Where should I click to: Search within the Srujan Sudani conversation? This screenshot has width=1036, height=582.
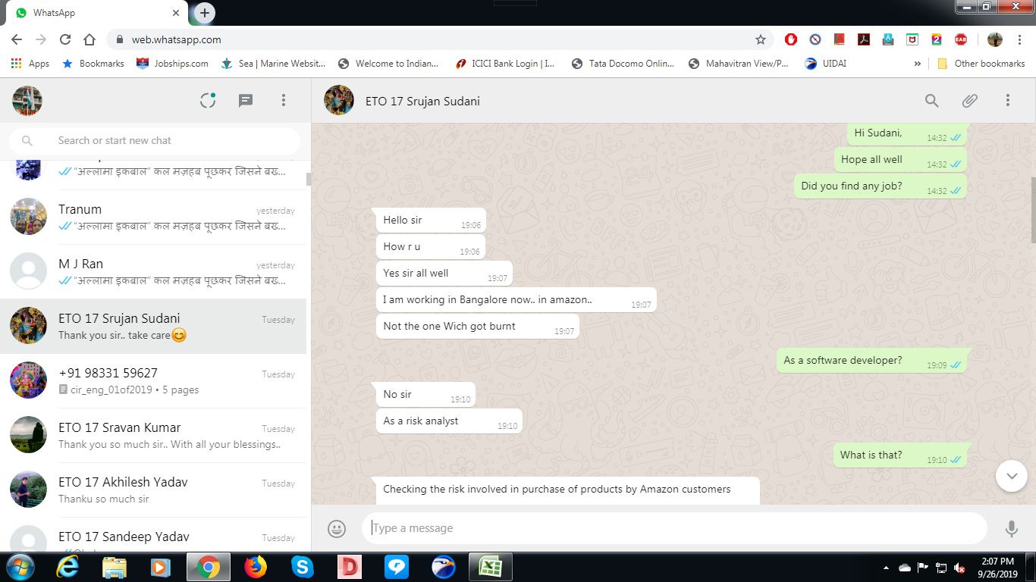[932, 101]
